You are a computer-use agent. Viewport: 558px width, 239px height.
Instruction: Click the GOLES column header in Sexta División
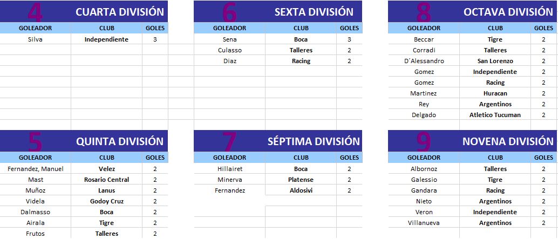coord(349,28)
